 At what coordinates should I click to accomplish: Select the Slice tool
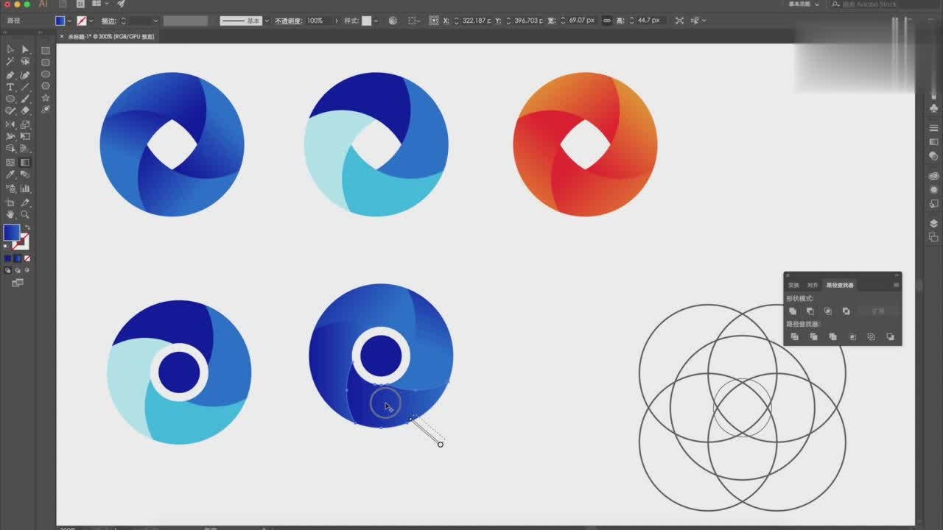coord(24,202)
